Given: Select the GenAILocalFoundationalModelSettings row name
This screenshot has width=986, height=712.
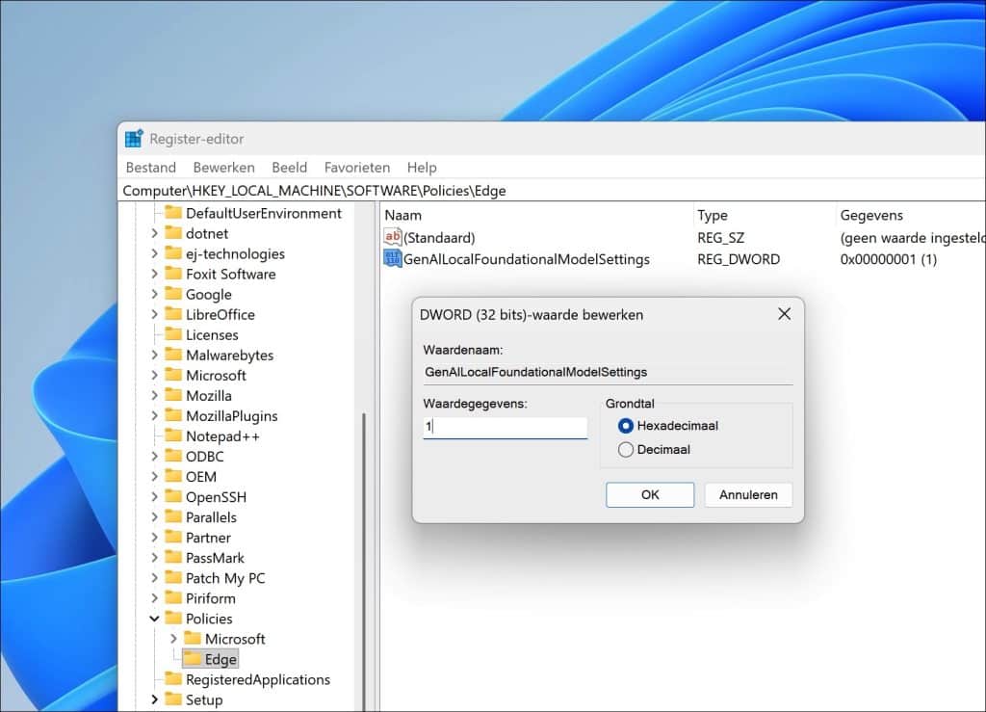Looking at the screenshot, I should tap(527, 259).
